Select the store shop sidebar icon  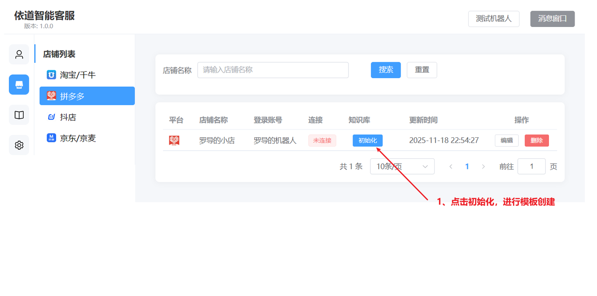(x=19, y=85)
